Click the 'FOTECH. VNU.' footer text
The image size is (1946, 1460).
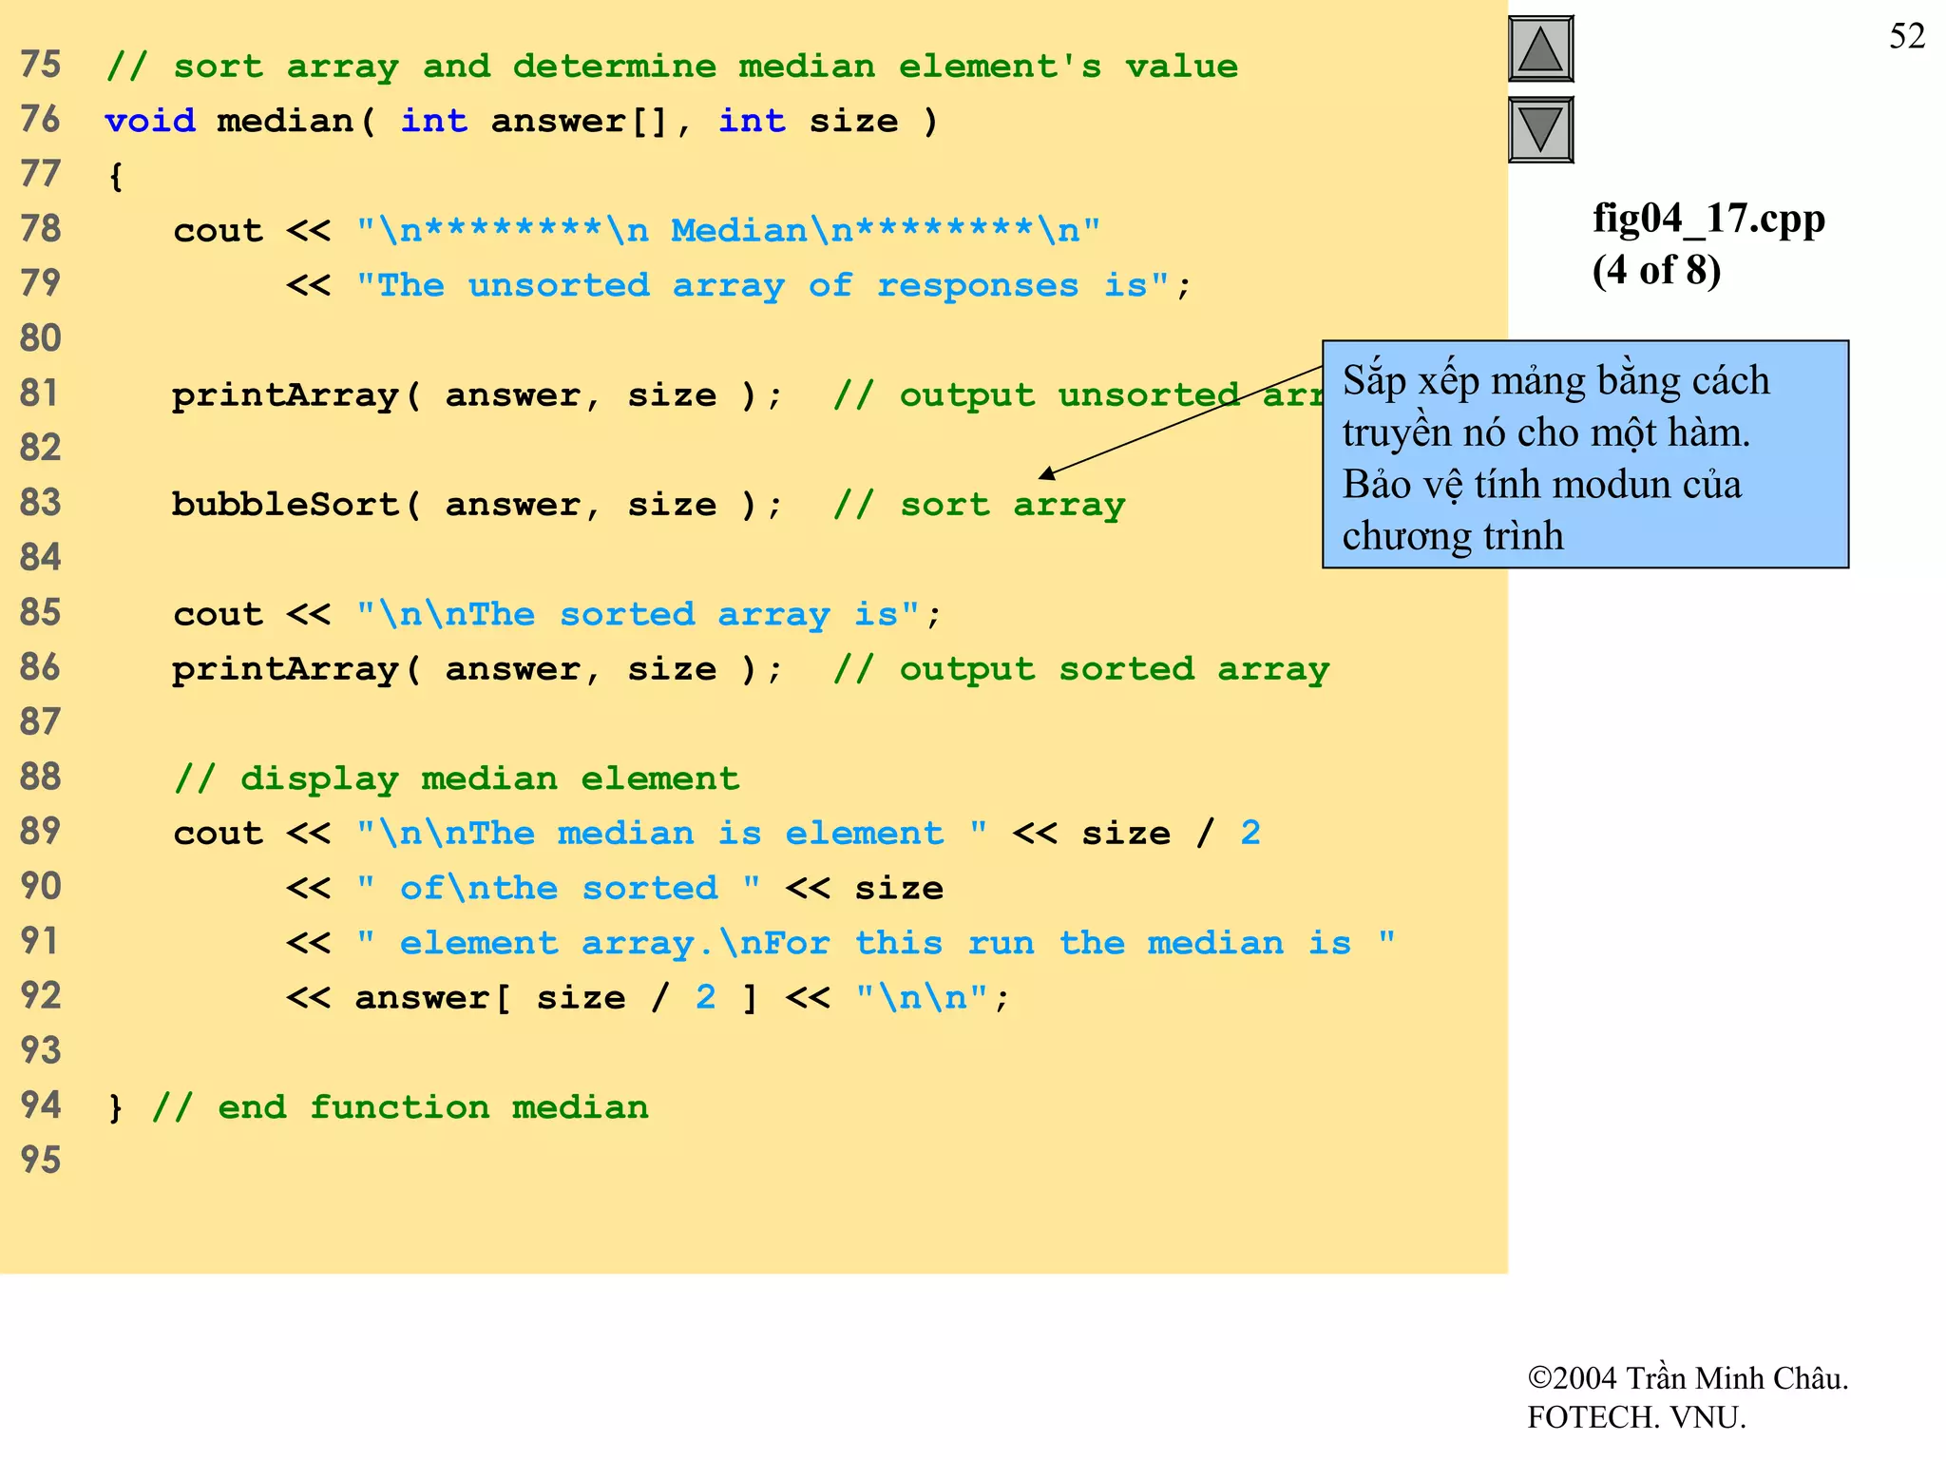[1636, 1417]
